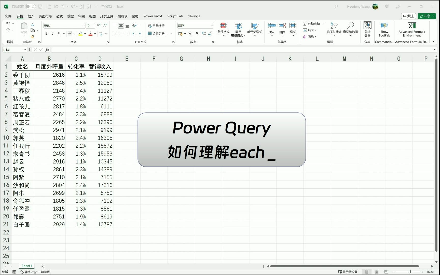Click the Search magnifier in the title bar
The height and width of the screenshot is (275, 440).
tap(336, 7)
